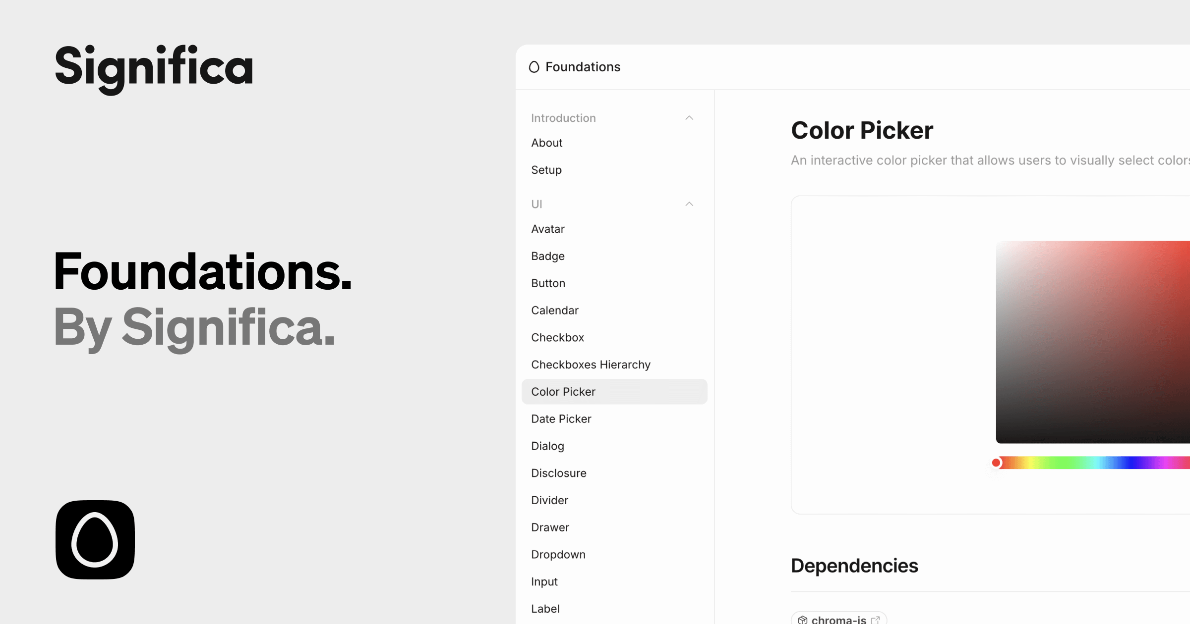The height and width of the screenshot is (624, 1190).
Task: Open the Dropdown component page
Action: (x=558, y=554)
